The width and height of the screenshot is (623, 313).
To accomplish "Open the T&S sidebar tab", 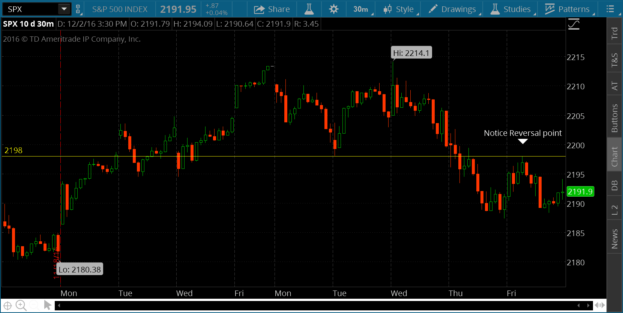I will 614,60.
